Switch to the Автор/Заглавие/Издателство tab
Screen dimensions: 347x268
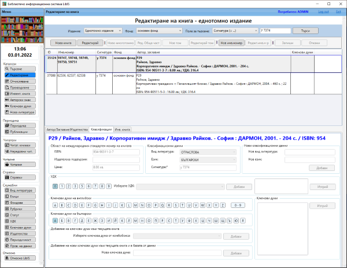click(67, 129)
